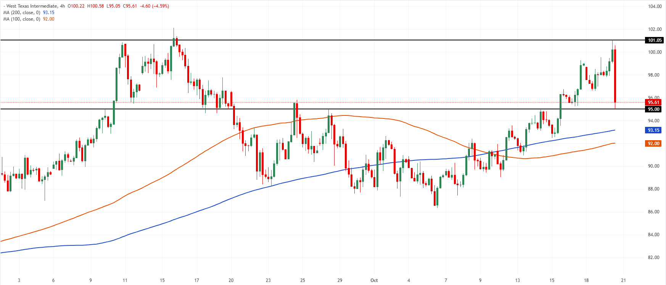This screenshot has width=666, height=285.
Task: Click the 104.00 price axis label
Action: [x=655, y=6]
